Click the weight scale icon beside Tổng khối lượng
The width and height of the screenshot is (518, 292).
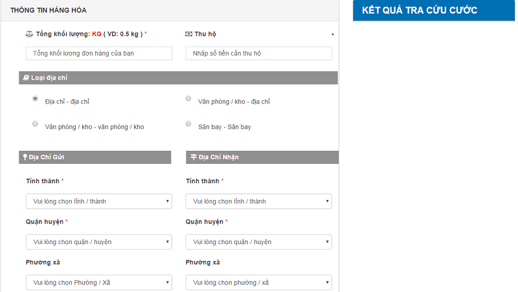tap(29, 33)
